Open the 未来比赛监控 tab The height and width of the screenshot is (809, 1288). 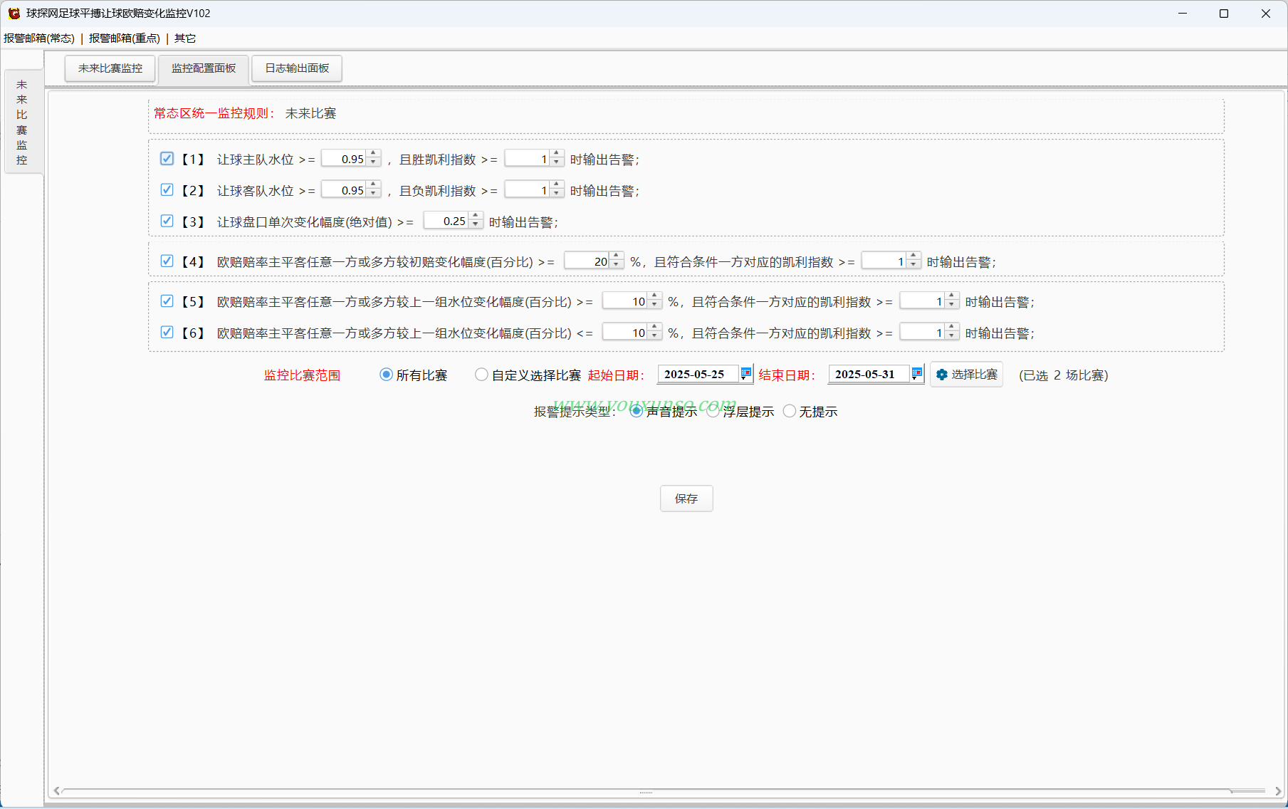point(110,68)
